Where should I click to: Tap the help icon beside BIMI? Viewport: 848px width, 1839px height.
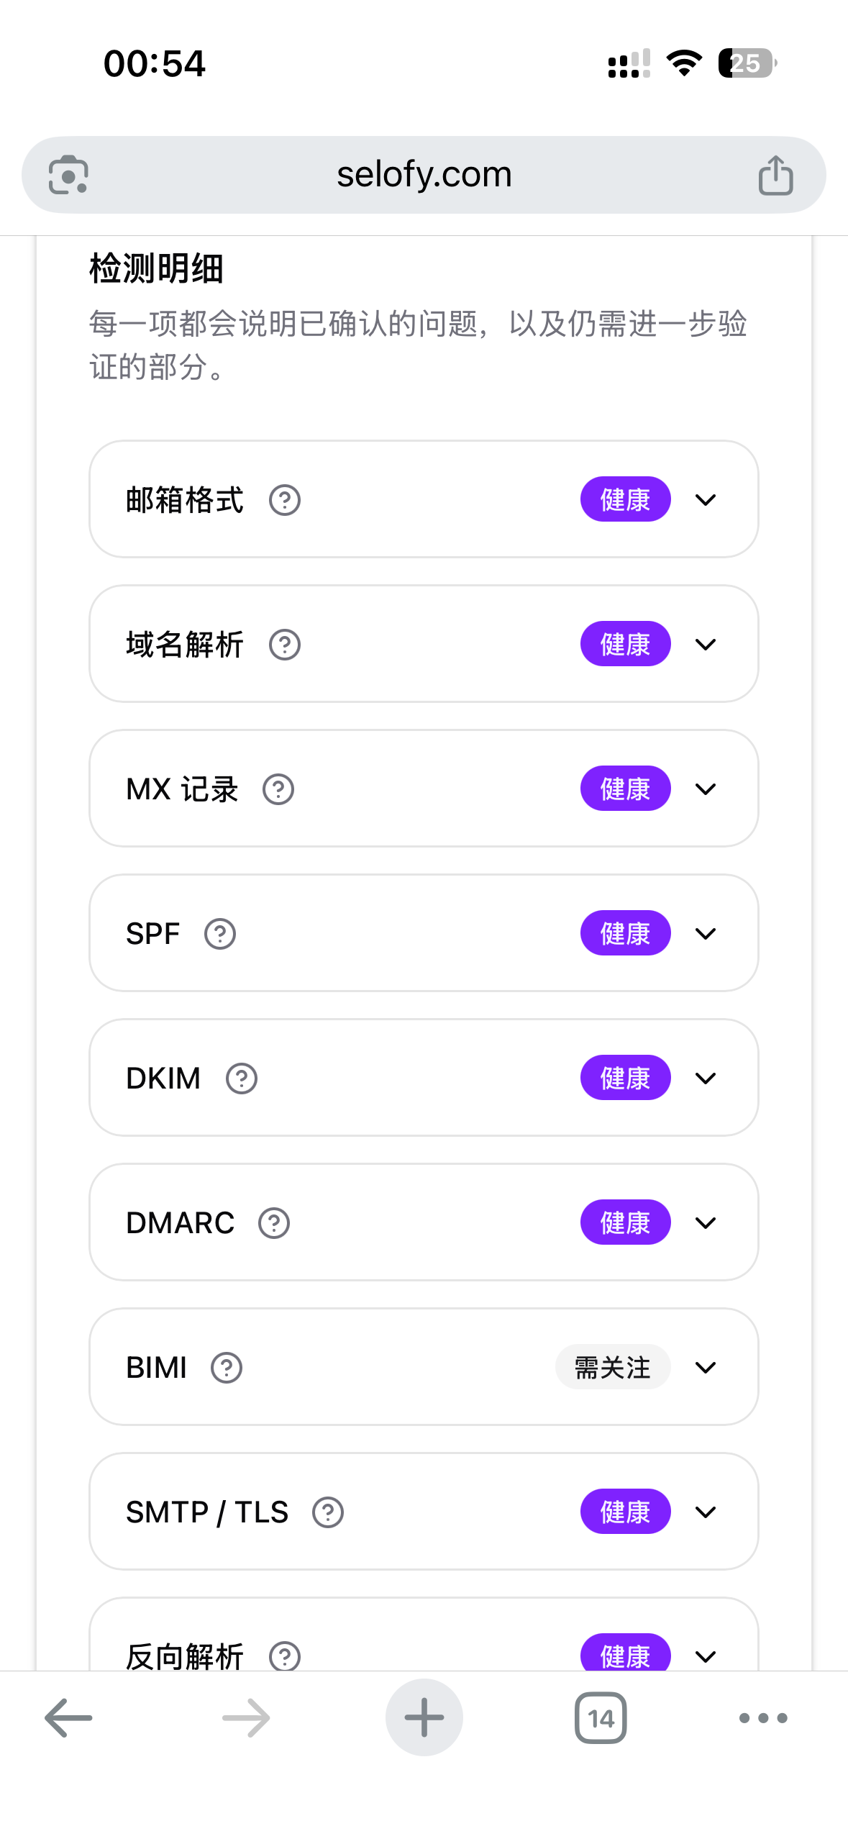coord(227,1368)
